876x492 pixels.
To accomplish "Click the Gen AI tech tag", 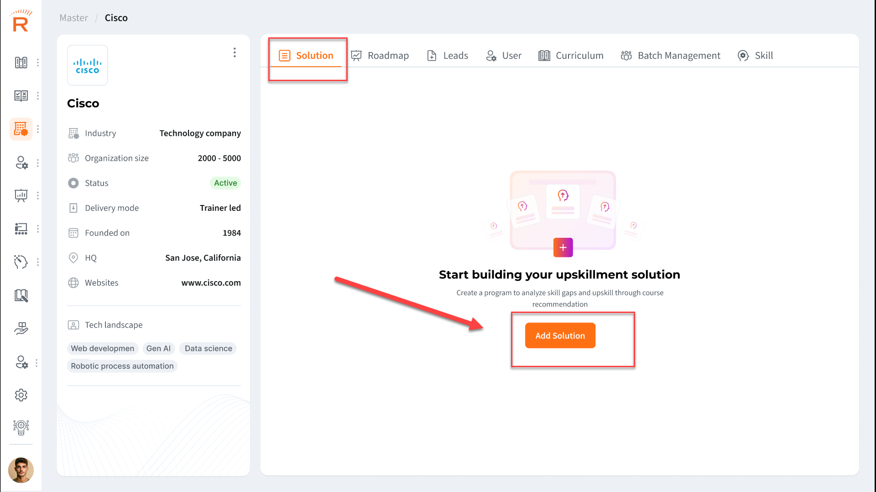I will 158,348.
